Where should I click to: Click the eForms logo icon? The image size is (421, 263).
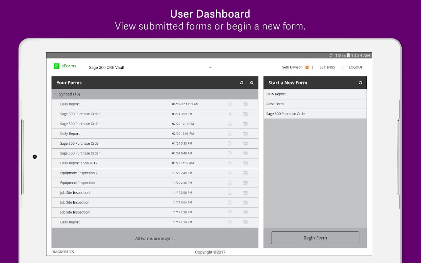(x=57, y=66)
